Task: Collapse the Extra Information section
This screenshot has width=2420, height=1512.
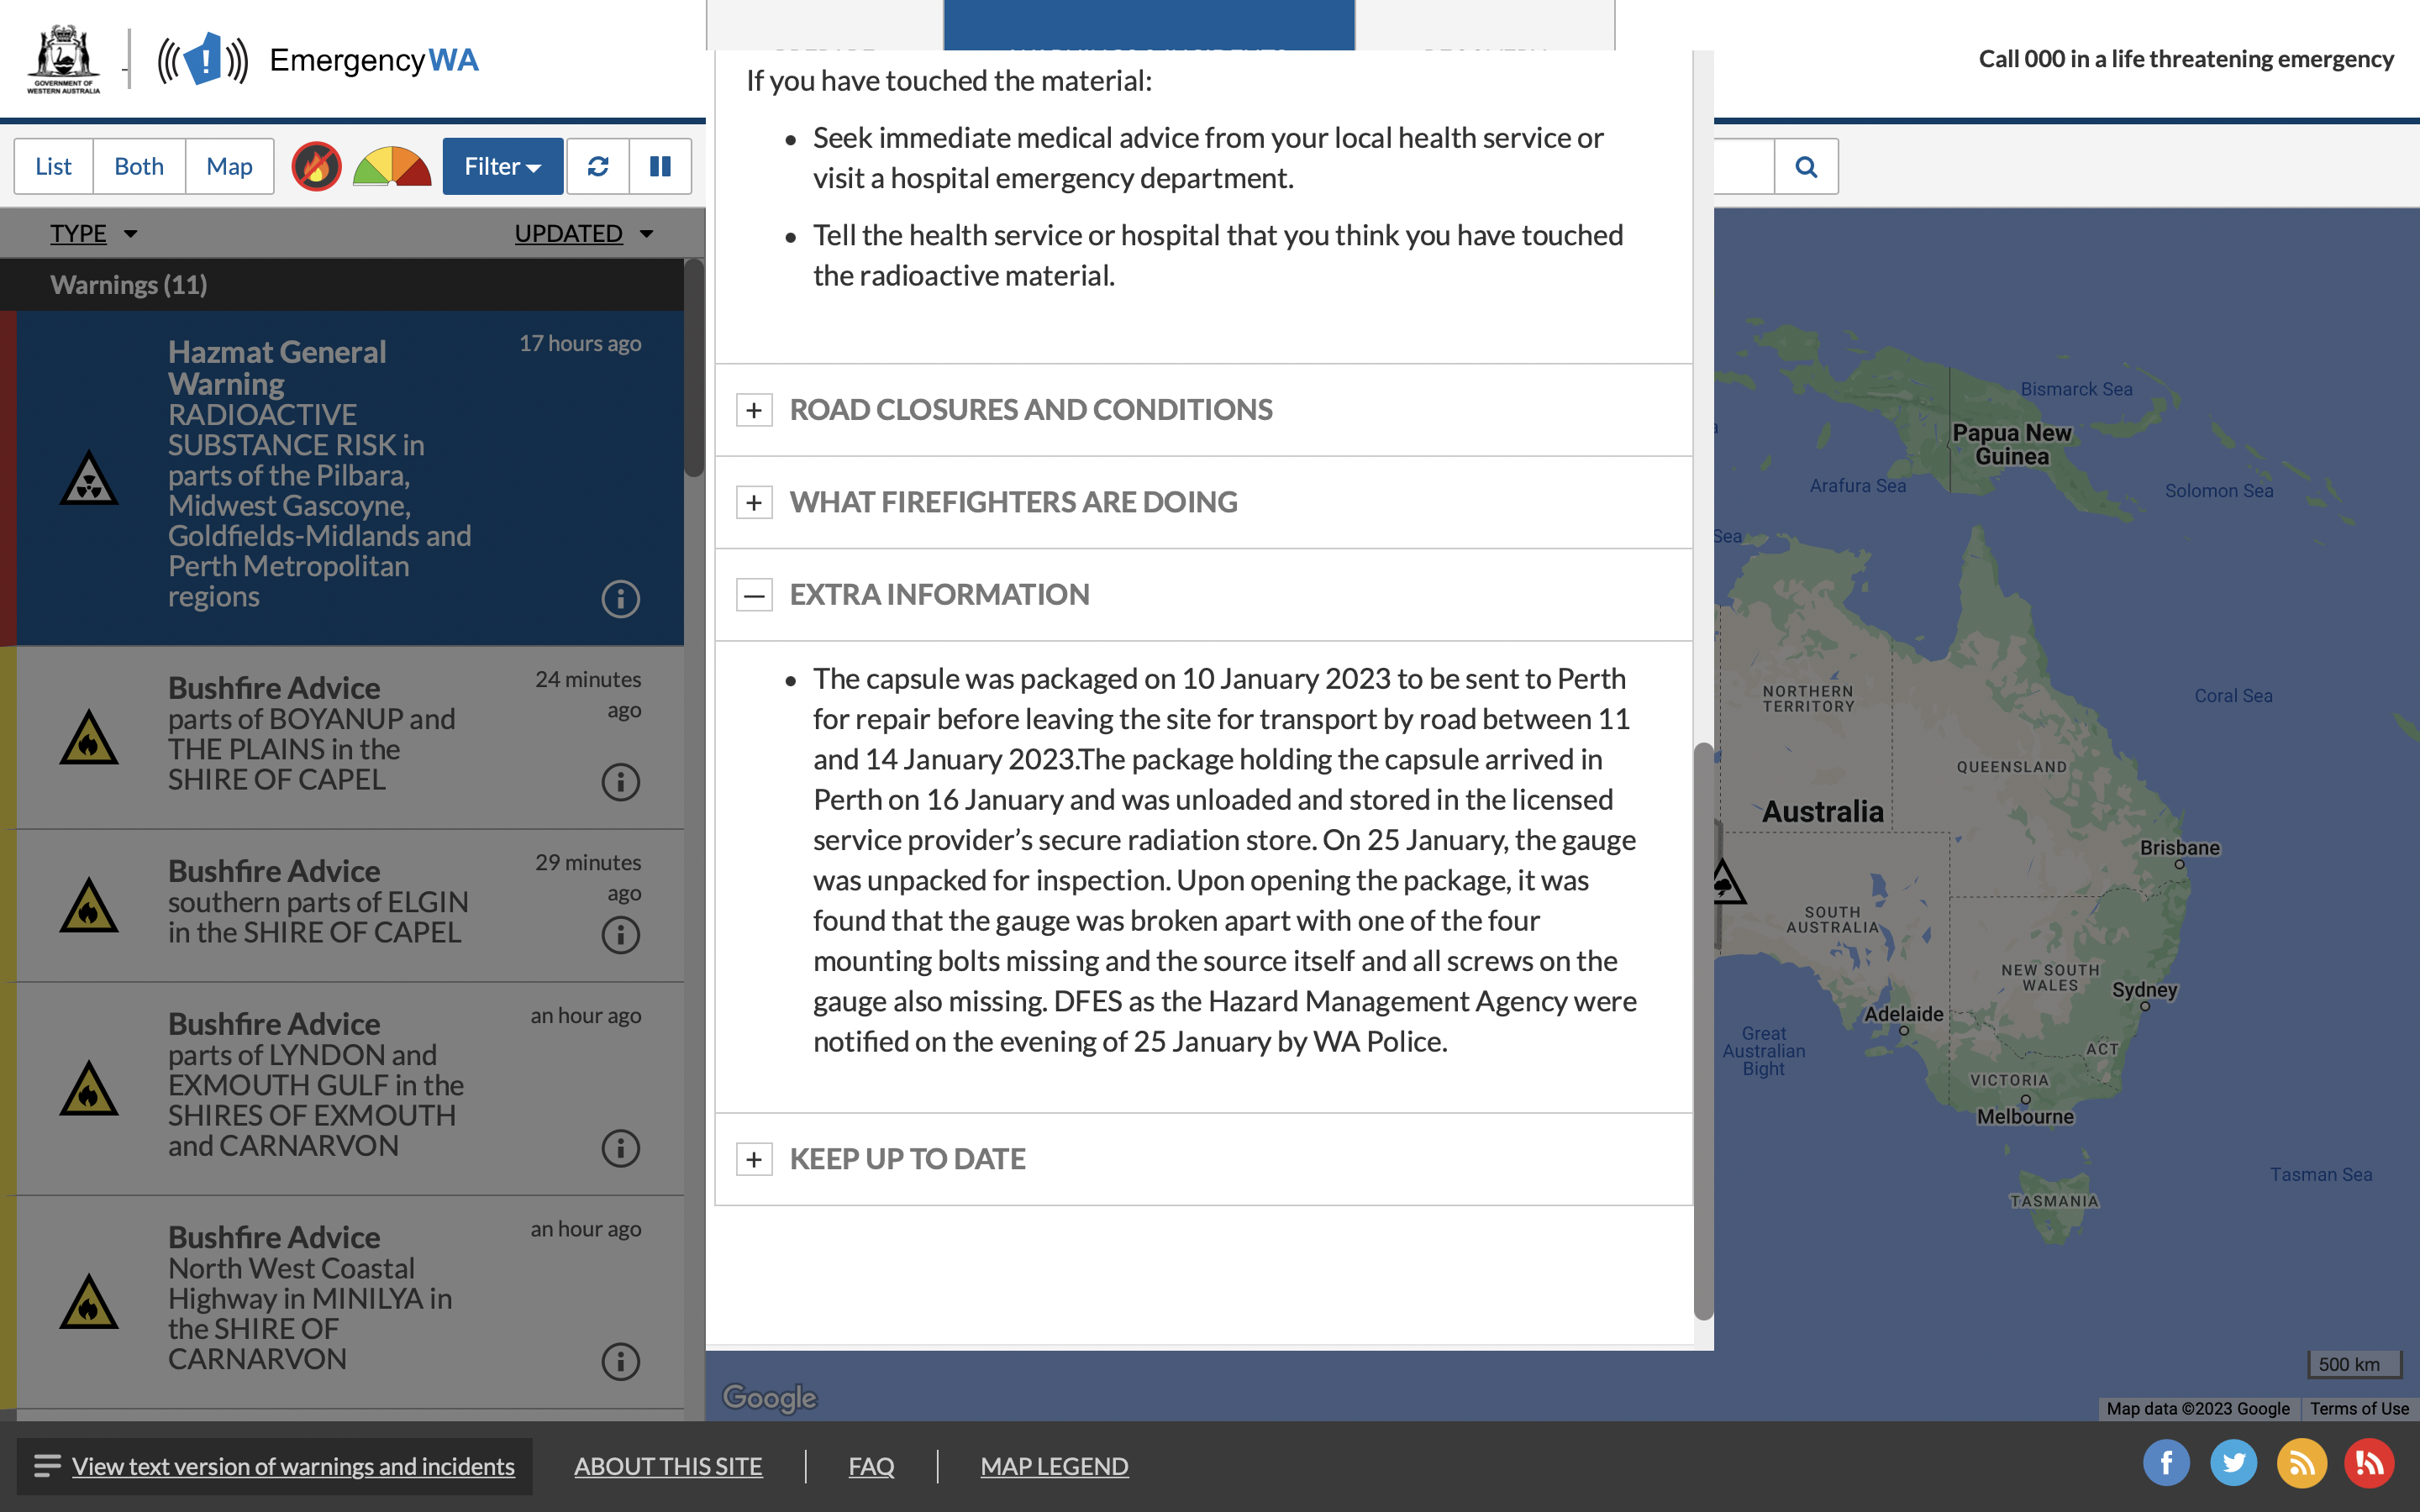Action: 754,595
